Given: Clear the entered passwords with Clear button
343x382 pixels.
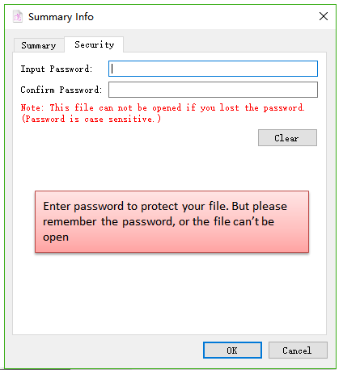Looking at the screenshot, I should (287, 138).
